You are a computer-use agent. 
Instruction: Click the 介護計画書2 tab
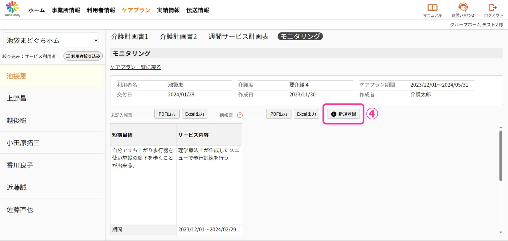tap(178, 36)
